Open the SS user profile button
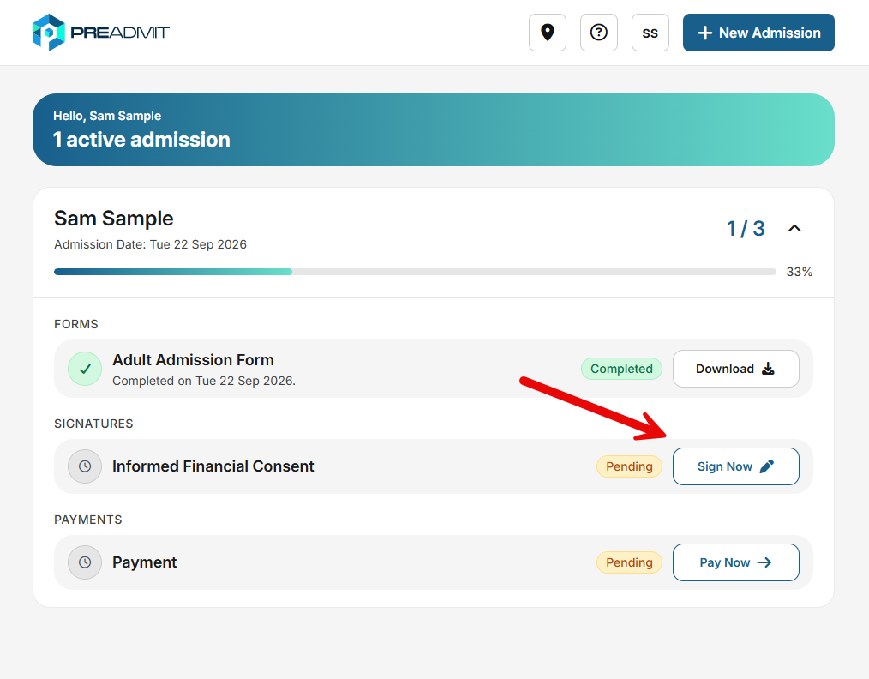 click(650, 33)
